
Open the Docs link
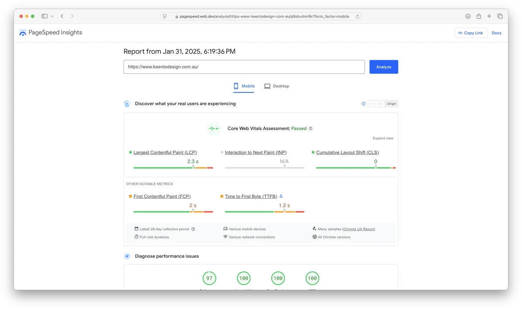(496, 33)
